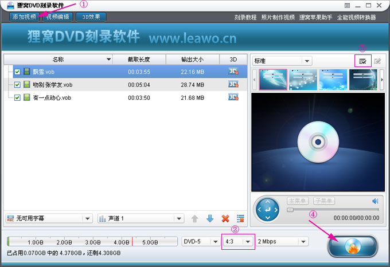Toggle 3D icon for 飘雪.vob

(233, 72)
